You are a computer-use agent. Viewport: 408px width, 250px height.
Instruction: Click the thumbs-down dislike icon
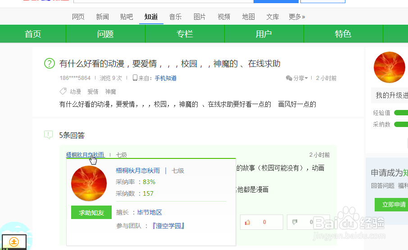[x=295, y=222]
